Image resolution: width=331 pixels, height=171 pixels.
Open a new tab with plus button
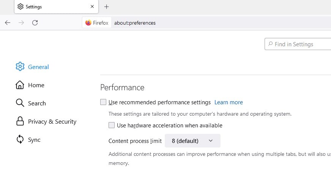tap(107, 7)
